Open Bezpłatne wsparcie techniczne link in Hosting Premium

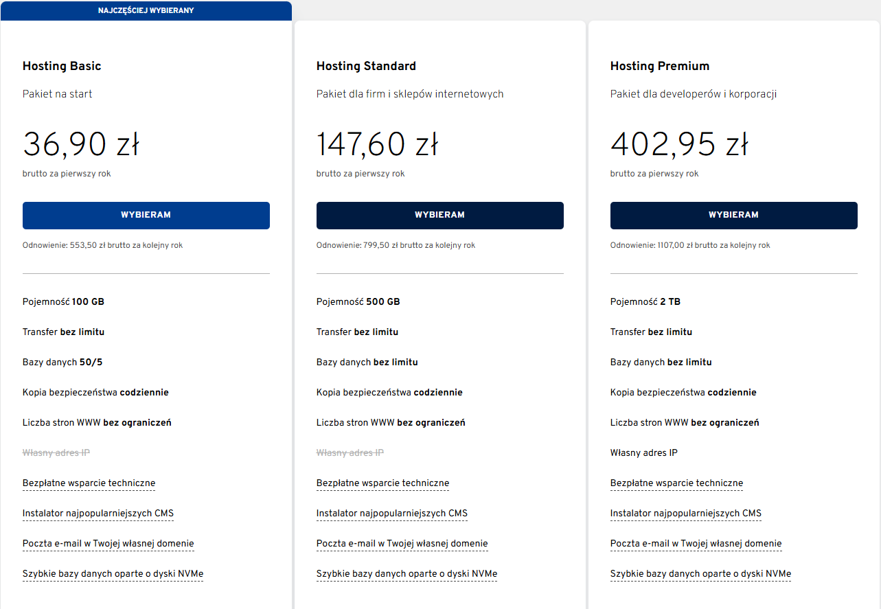click(676, 483)
